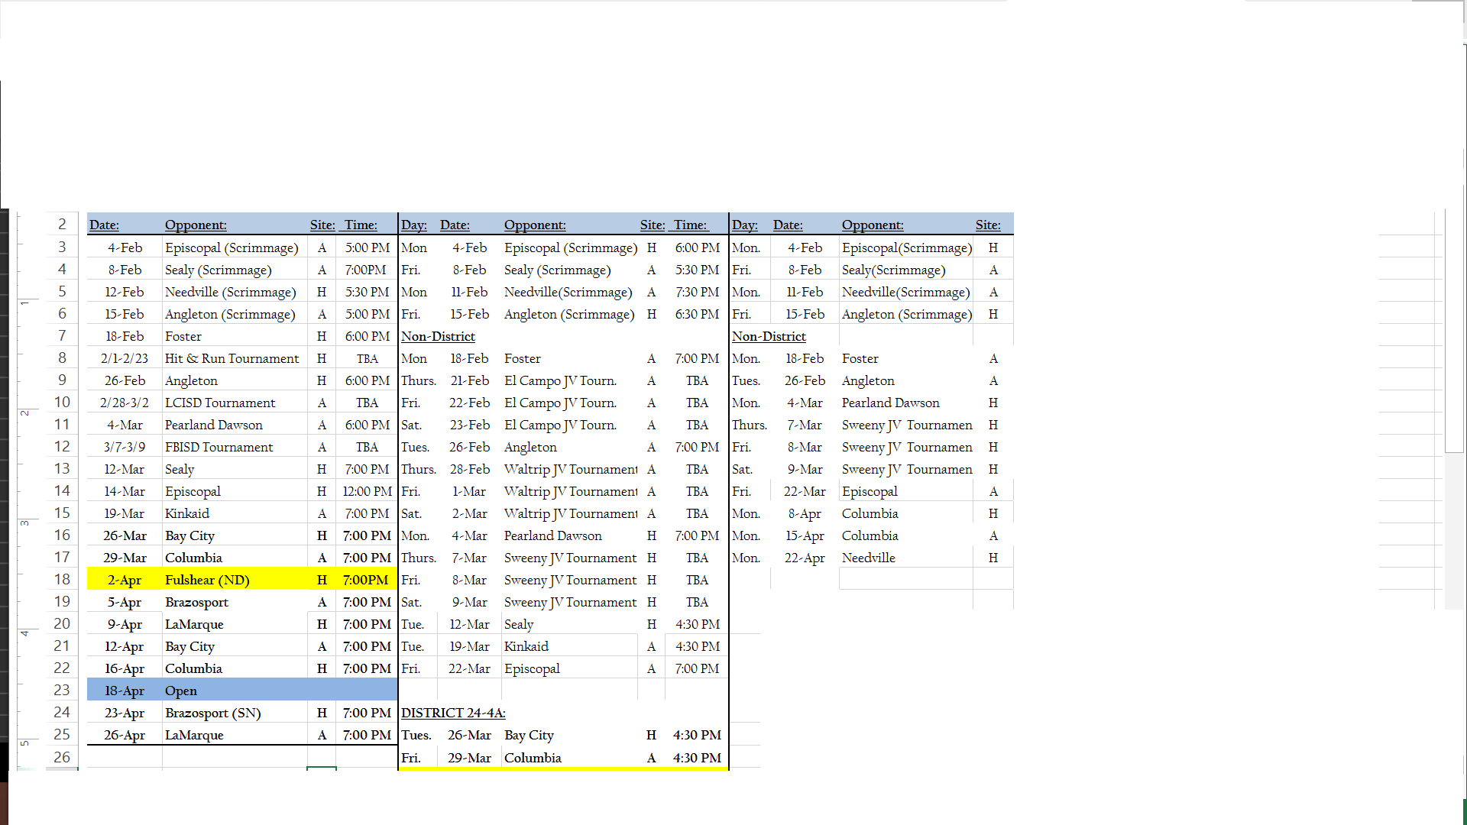The height and width of the screenshot is (825, 1467).
Task: Click the first Non-District heading in middle table
Action: pos(438,336)
